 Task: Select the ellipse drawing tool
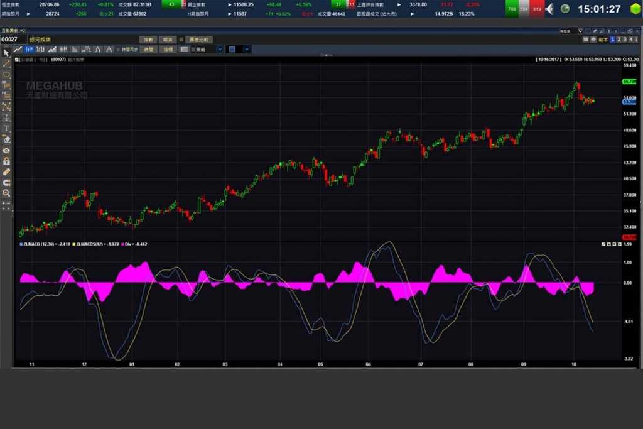click(x=6, y=75)
